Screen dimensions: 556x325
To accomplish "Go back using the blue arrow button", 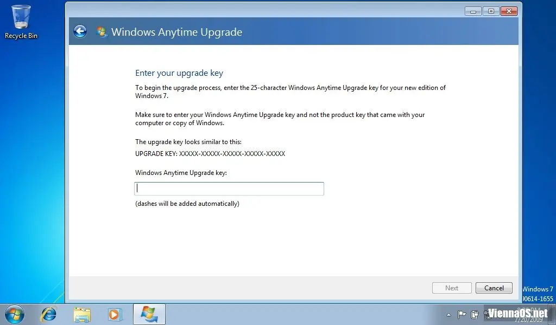I will [80, 31].
